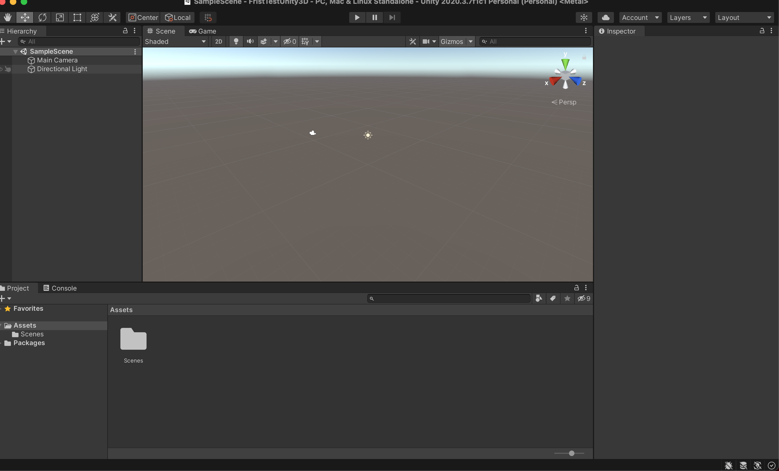This screenshot has height=471, width=779.
Task: Select Directional Light in Hierarchy
Action: pos(62,69)
